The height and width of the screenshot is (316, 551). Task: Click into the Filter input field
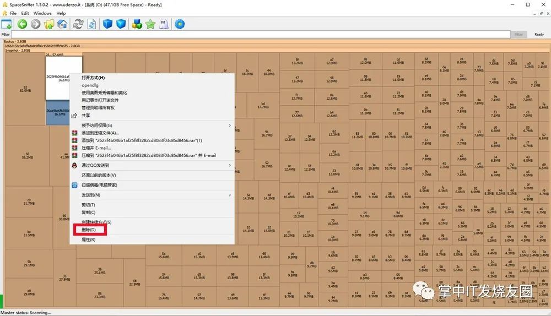pyautogui.click(x=261, y=35)
